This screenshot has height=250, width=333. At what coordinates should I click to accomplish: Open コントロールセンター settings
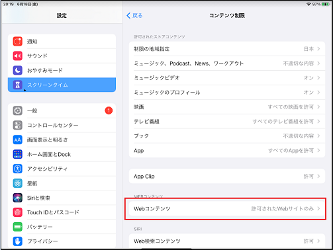[x=62, y=125]
